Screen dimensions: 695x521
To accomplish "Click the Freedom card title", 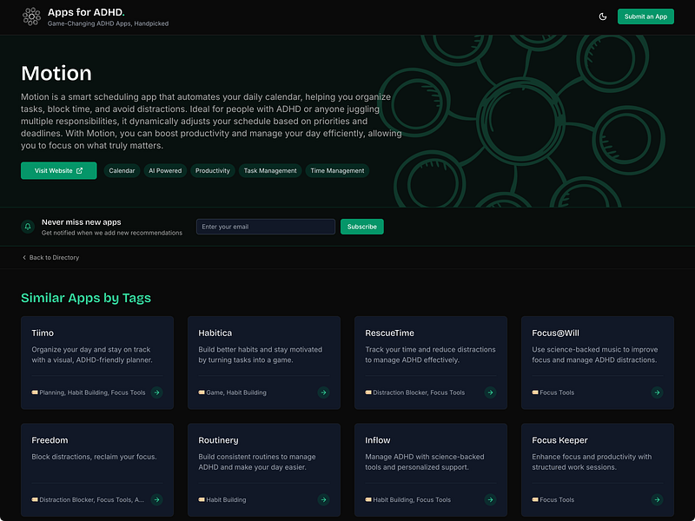I will (50, 440).
